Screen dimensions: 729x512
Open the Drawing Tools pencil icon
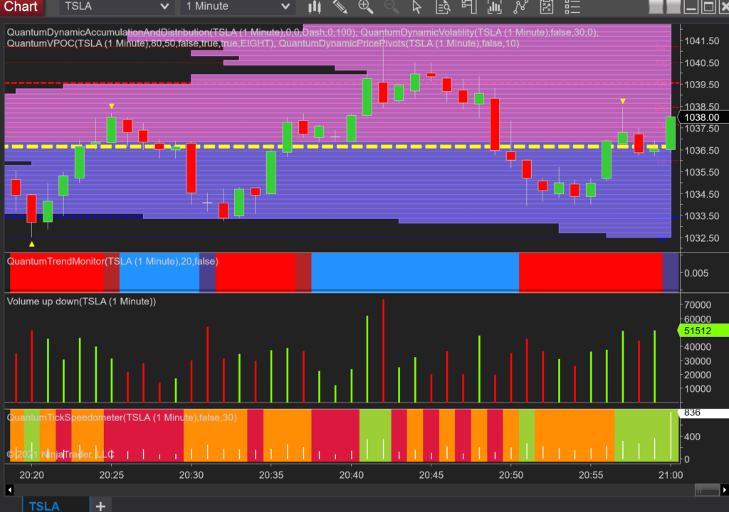(x=340, y=6)
